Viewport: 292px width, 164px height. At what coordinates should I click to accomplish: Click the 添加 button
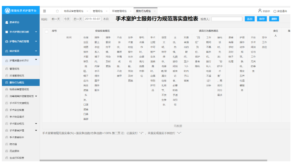(249, 19)
